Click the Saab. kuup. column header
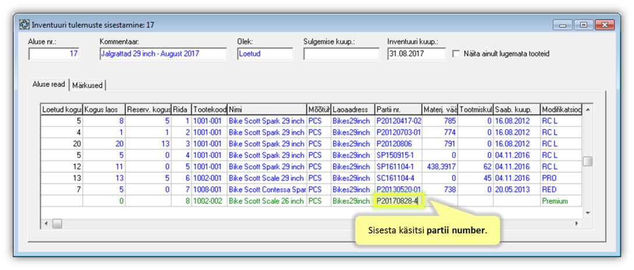The image size is (634, 270). pos(517,109)
